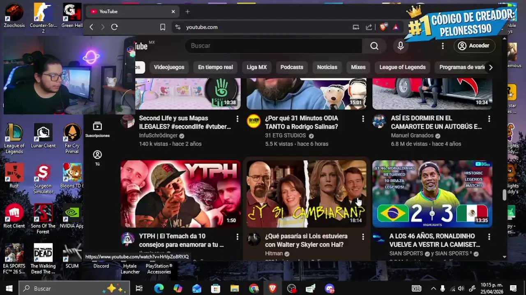Click the page scrollbar thumb in YouTube
This screenshot has height=295, width=526.
click(x=505, y=195)
